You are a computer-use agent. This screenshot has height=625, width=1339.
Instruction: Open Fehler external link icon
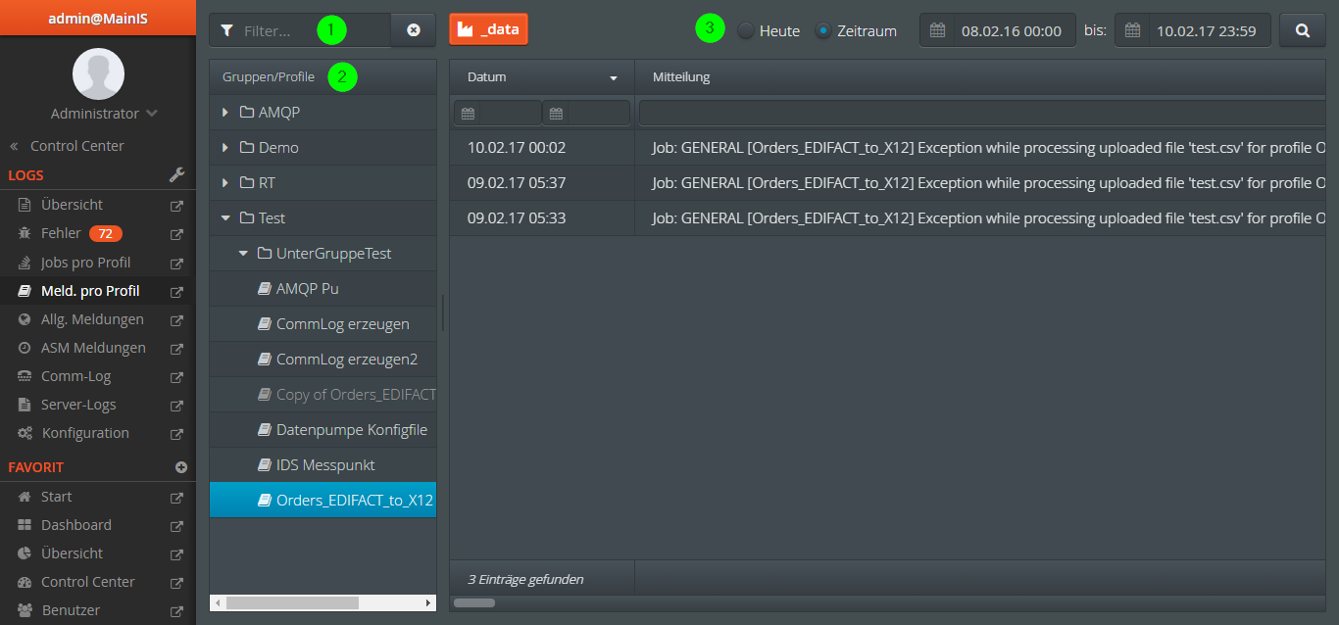[177, 234]
